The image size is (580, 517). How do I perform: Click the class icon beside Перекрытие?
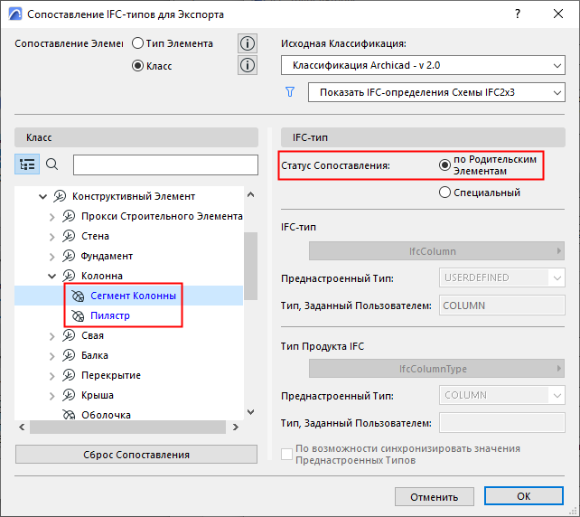69,375
